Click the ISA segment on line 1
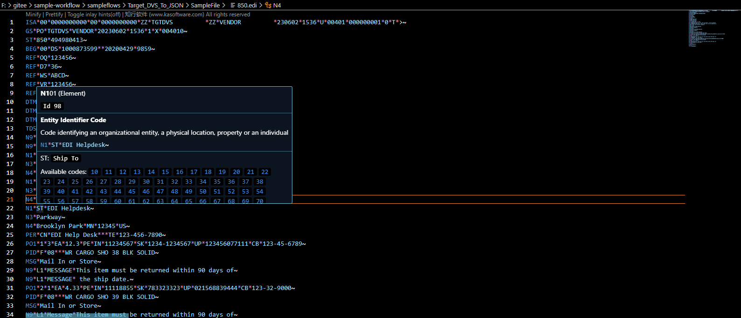This screenshot has width=741, height=318. click(x=216, y=22)
